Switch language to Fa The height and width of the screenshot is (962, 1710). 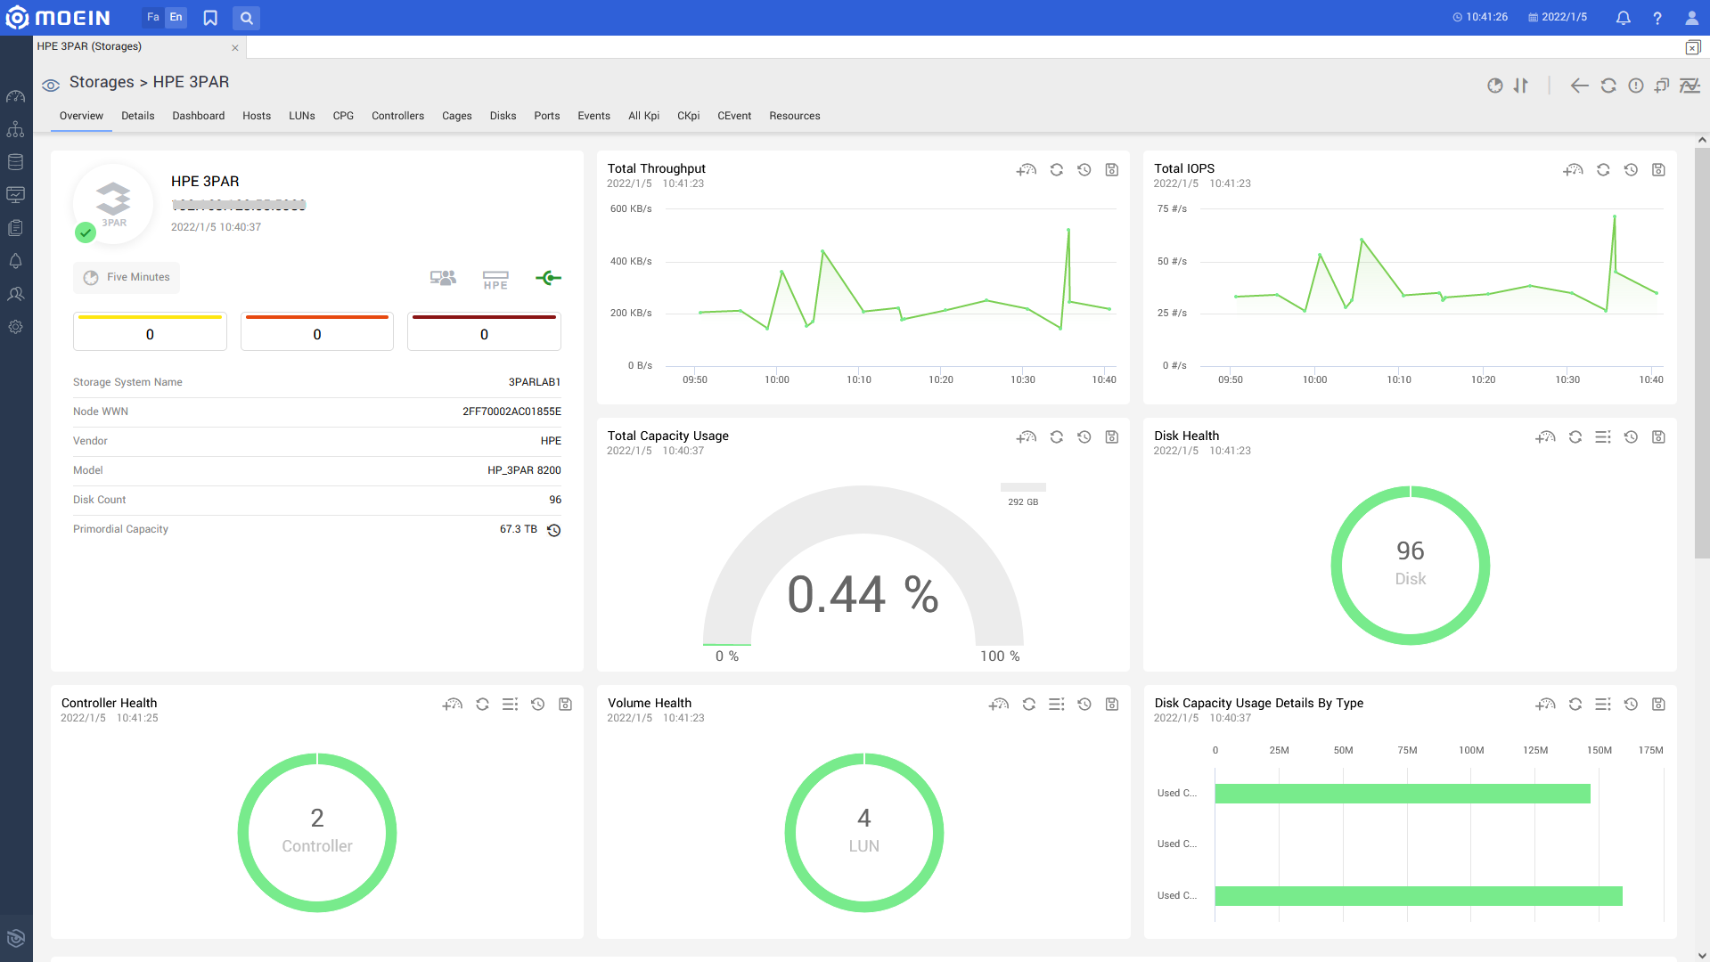[153, 17]
